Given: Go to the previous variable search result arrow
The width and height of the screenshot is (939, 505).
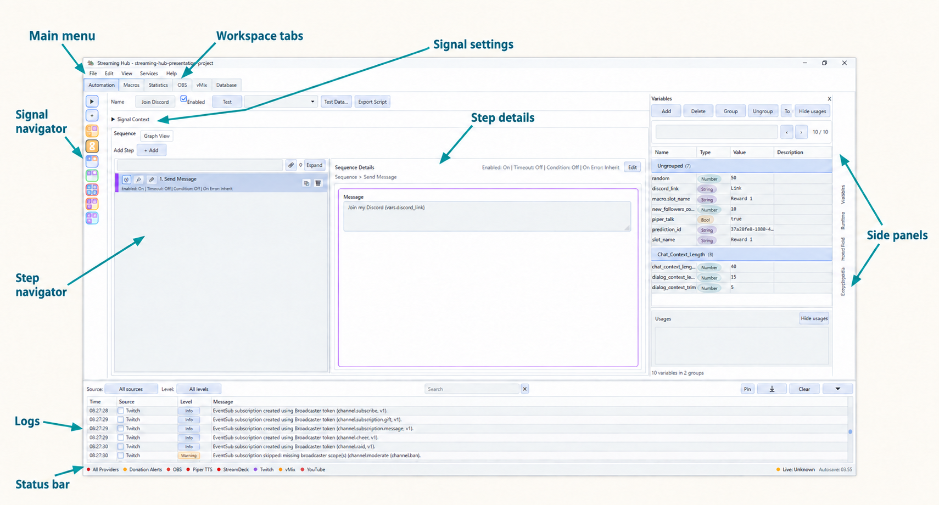Looking at the screenshot, I should click(x=787, y=132).
